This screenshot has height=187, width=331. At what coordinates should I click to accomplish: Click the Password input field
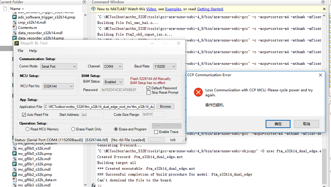pyautogui.click(x=121, y=90)
